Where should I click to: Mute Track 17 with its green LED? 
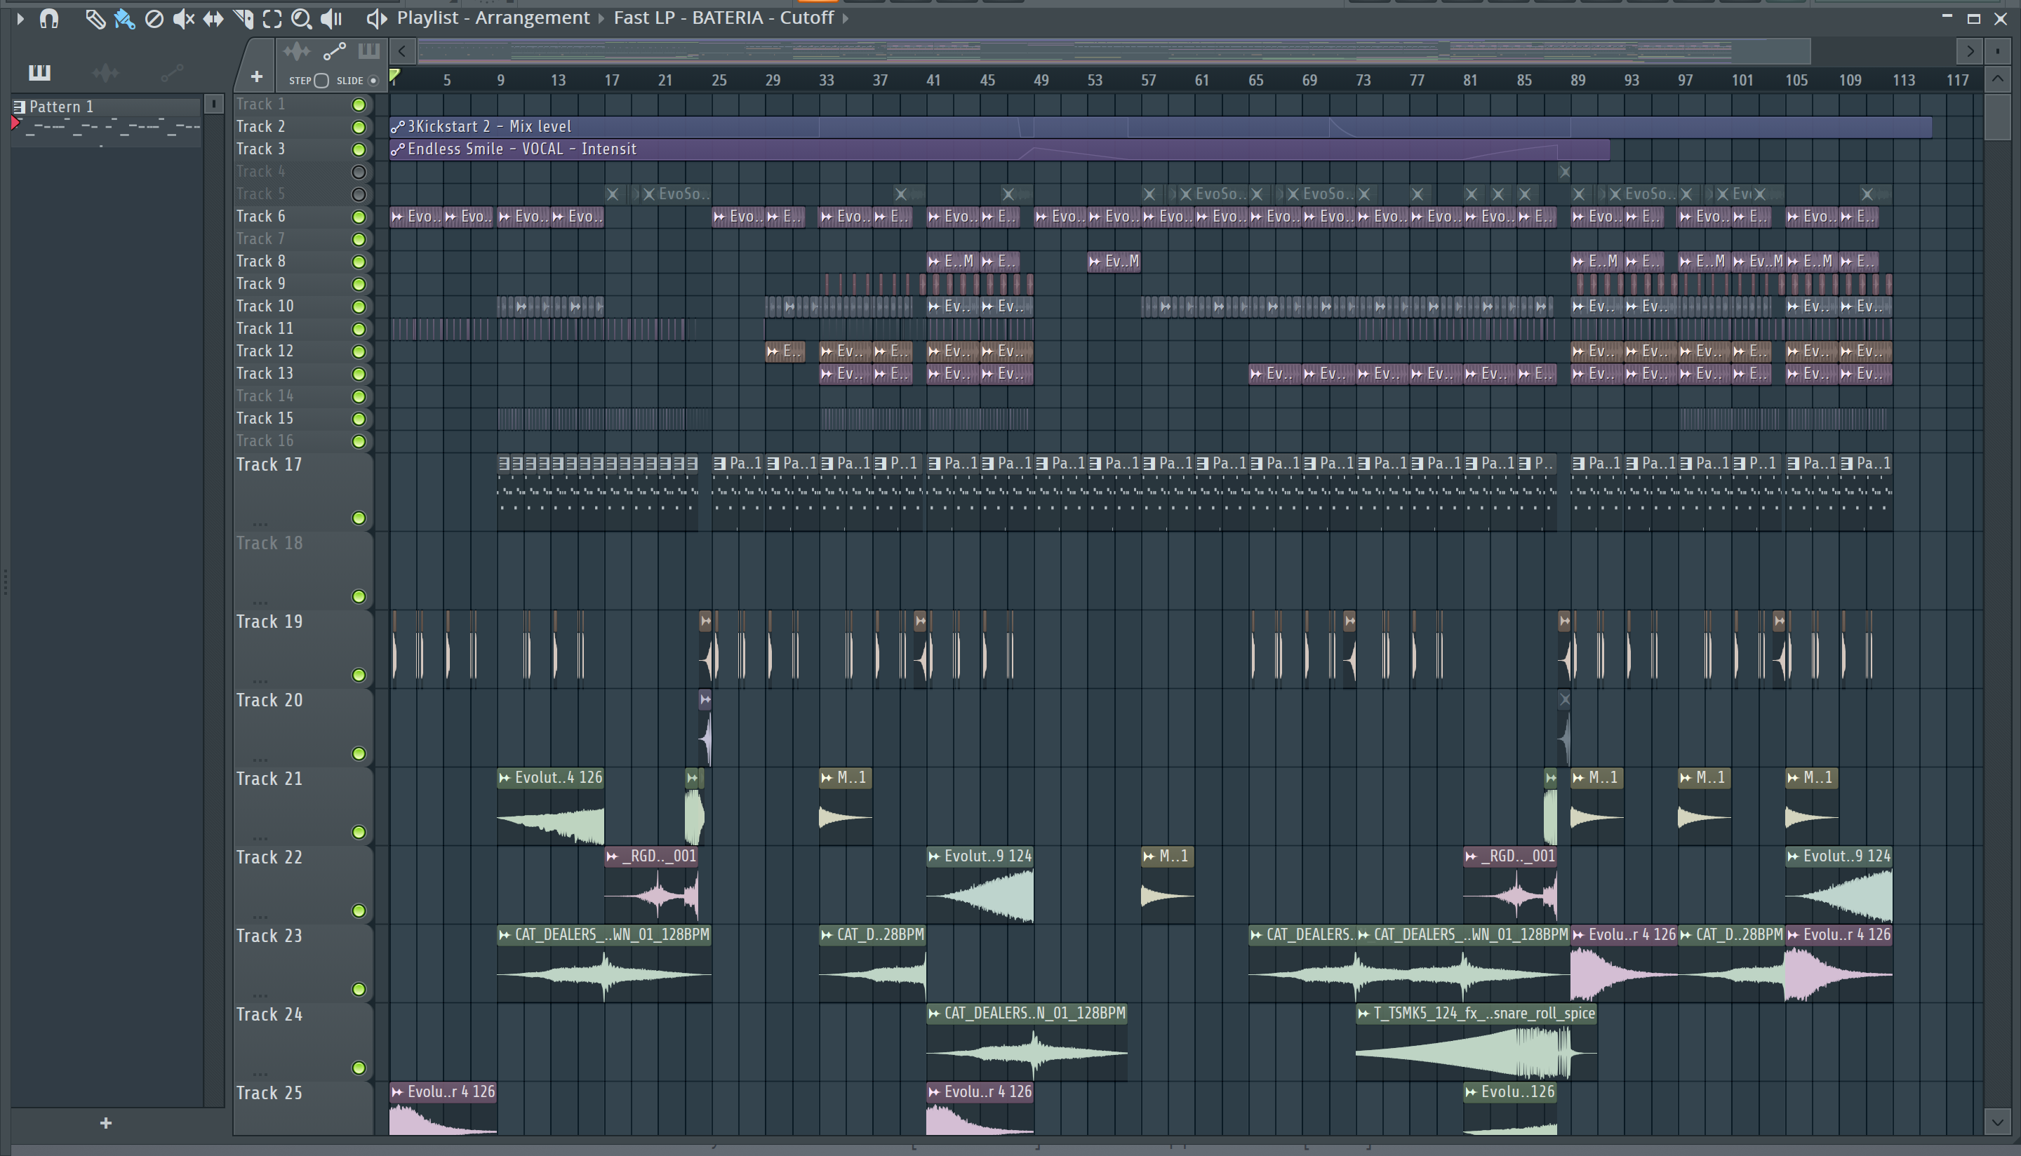coord(359,518)
